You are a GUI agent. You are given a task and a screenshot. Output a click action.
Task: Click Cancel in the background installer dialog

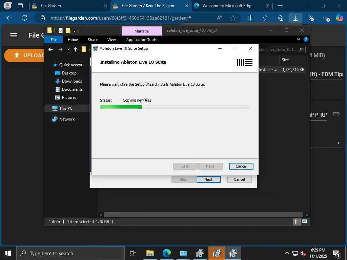pyautogui.click(x=239, y=179)
